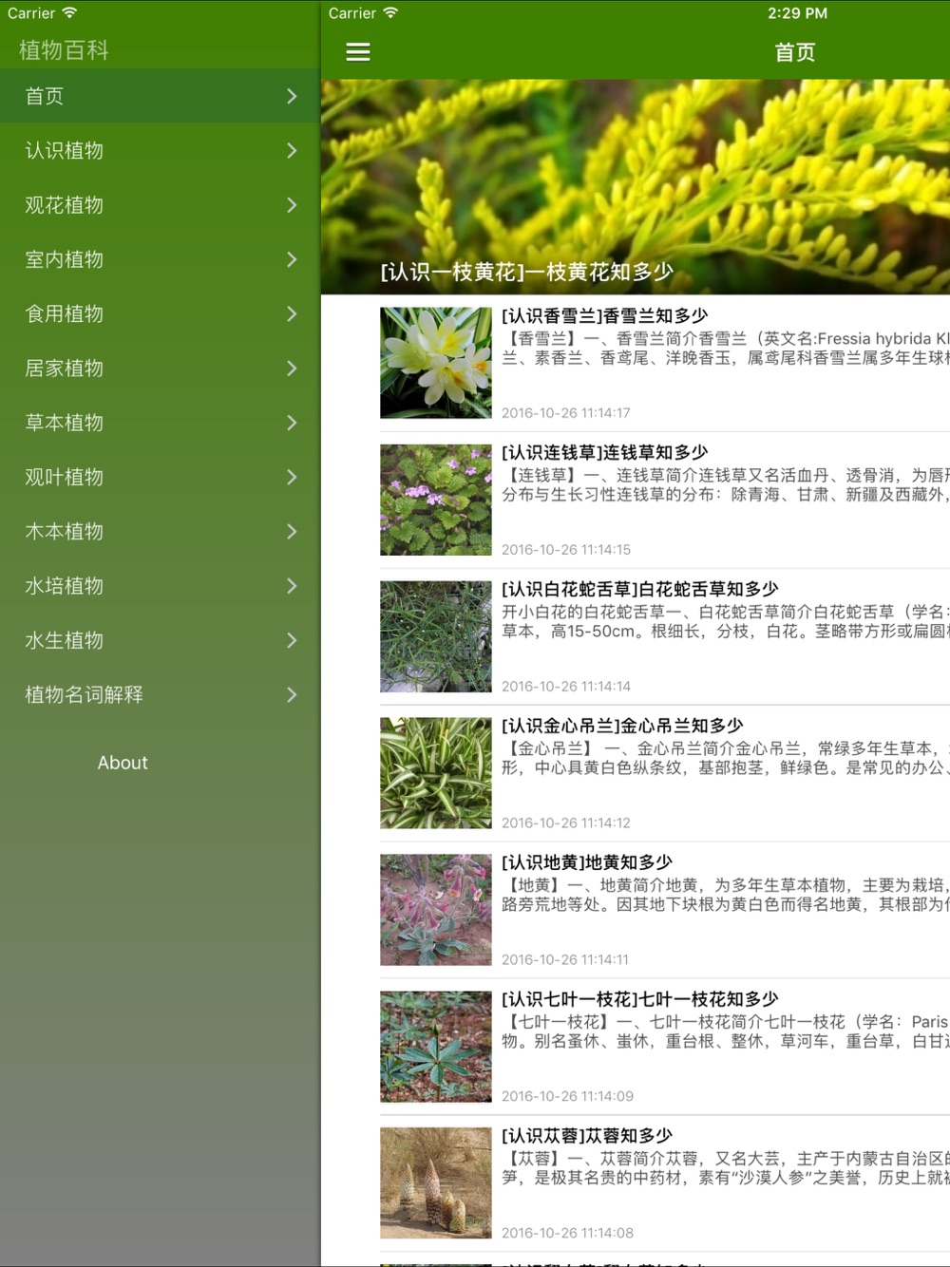950x1267 pixels.
Task: Click the Wi-Fi icon beside main Carrier
Action: click(x=390, y=13)
